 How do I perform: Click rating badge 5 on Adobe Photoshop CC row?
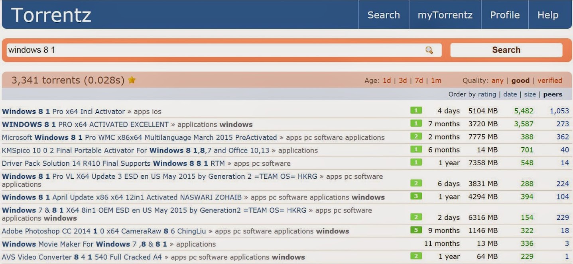tap(416, 230)
